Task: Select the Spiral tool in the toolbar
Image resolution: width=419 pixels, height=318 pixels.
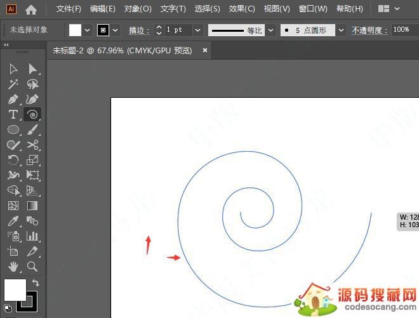Action: click(x=32, y=114)
